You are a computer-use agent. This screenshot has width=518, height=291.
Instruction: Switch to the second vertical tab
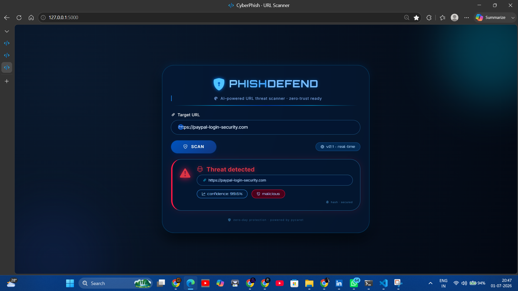tap(7, 55)
